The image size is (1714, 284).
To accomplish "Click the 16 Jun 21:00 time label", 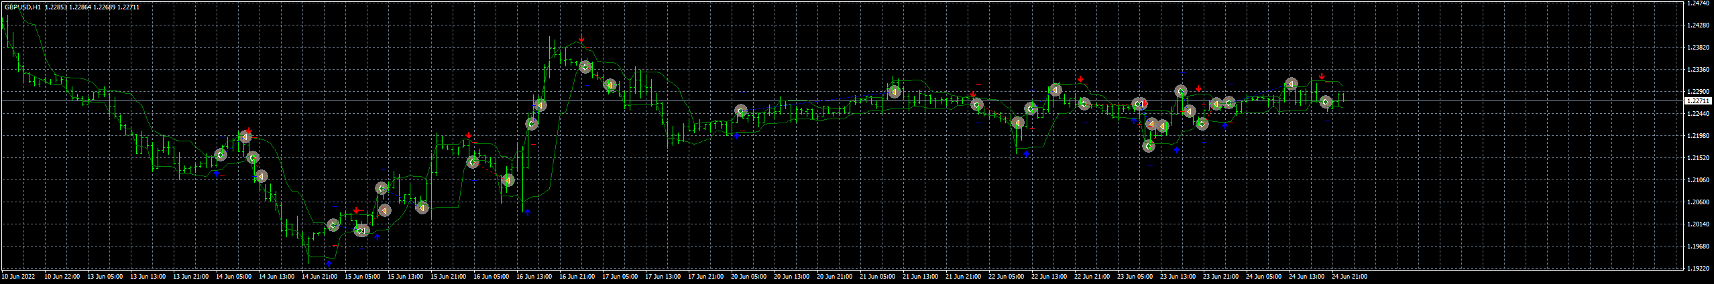I will [577, 276].
